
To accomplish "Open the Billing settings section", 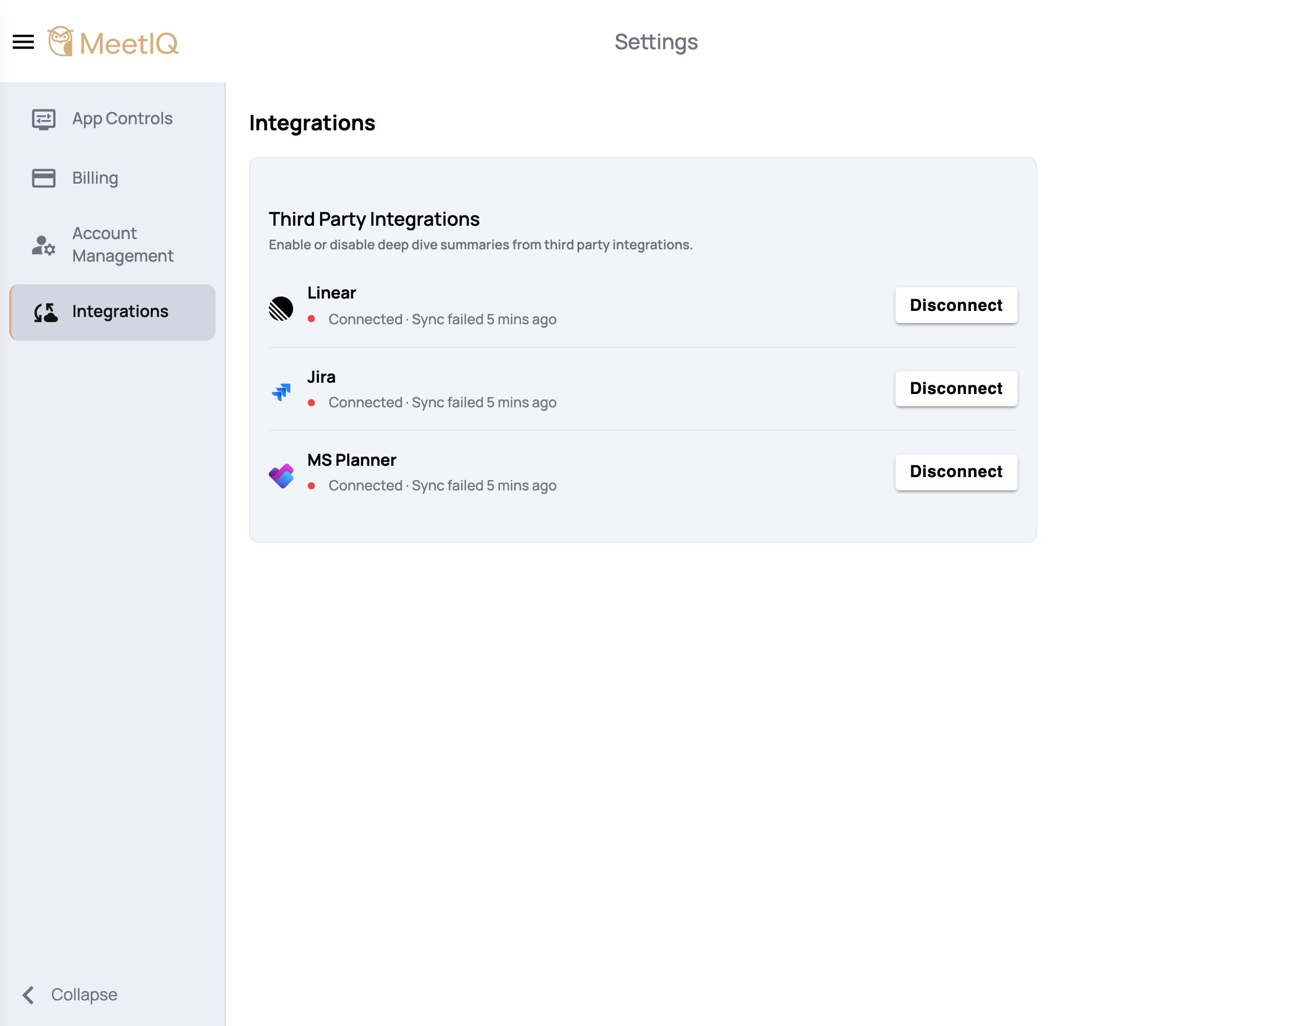I will tap(112, 178).
